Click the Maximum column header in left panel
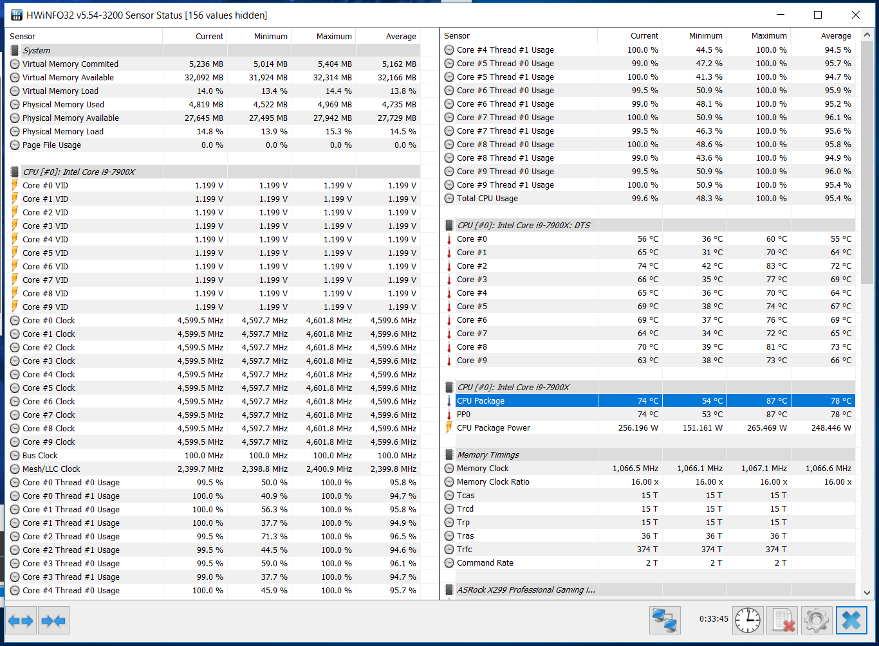 [x=333, y=37]
